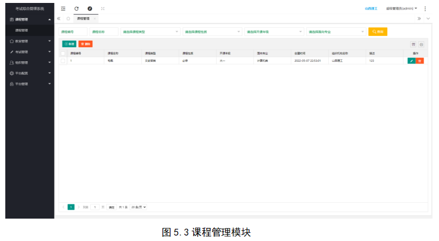Expand the 教室管理 sidebar menu
439x241 pixels.
(x=29, y=41)
